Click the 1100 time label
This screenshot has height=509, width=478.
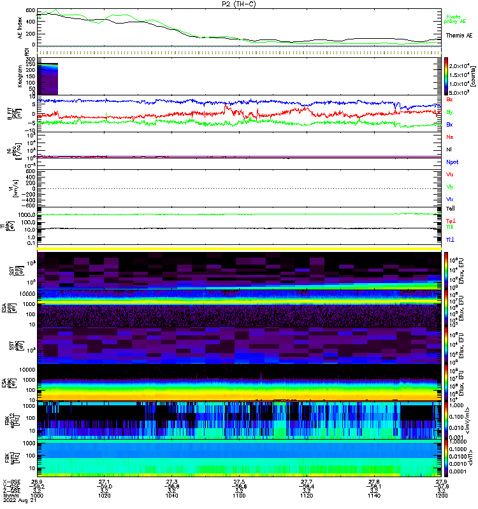(x=239, y=496)
